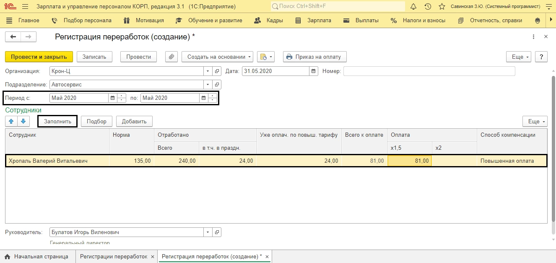Screen dimensions: 556x263
Task: Open top Еще menu in toolbar
Action: [519, 57]
